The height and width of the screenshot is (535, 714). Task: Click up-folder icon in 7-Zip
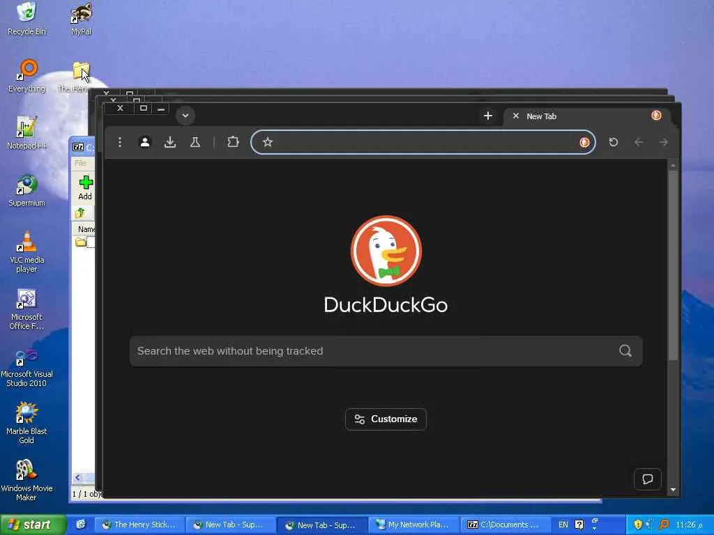click(x=79, y=212)
